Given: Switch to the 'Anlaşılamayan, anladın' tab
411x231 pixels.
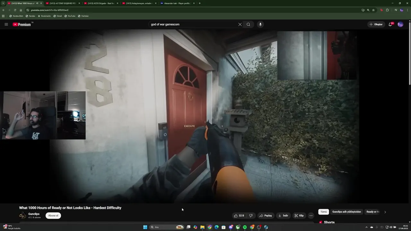Looking at the screenshot, I should 139,3.
